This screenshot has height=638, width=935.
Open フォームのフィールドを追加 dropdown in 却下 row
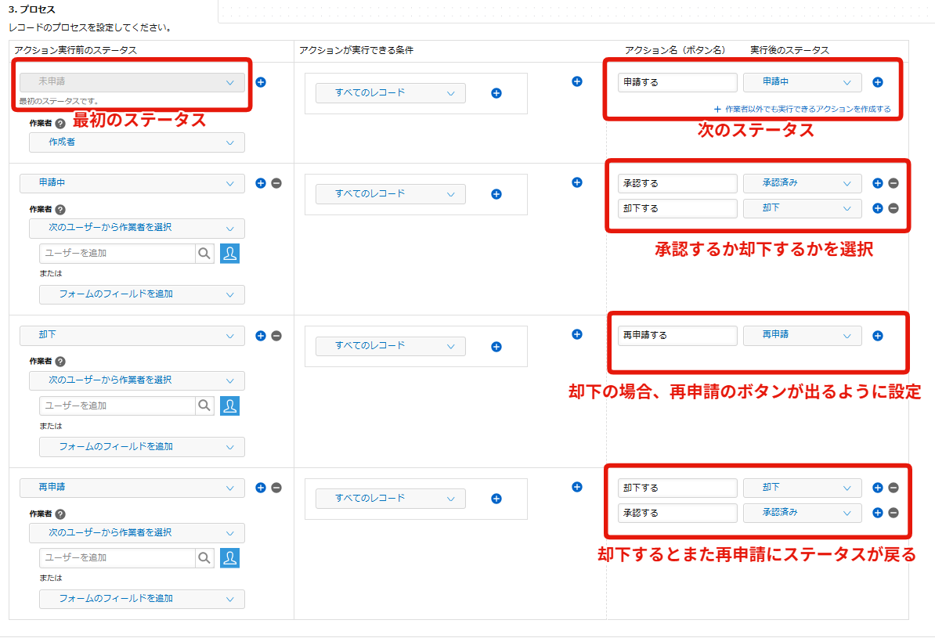click(142, 447)
